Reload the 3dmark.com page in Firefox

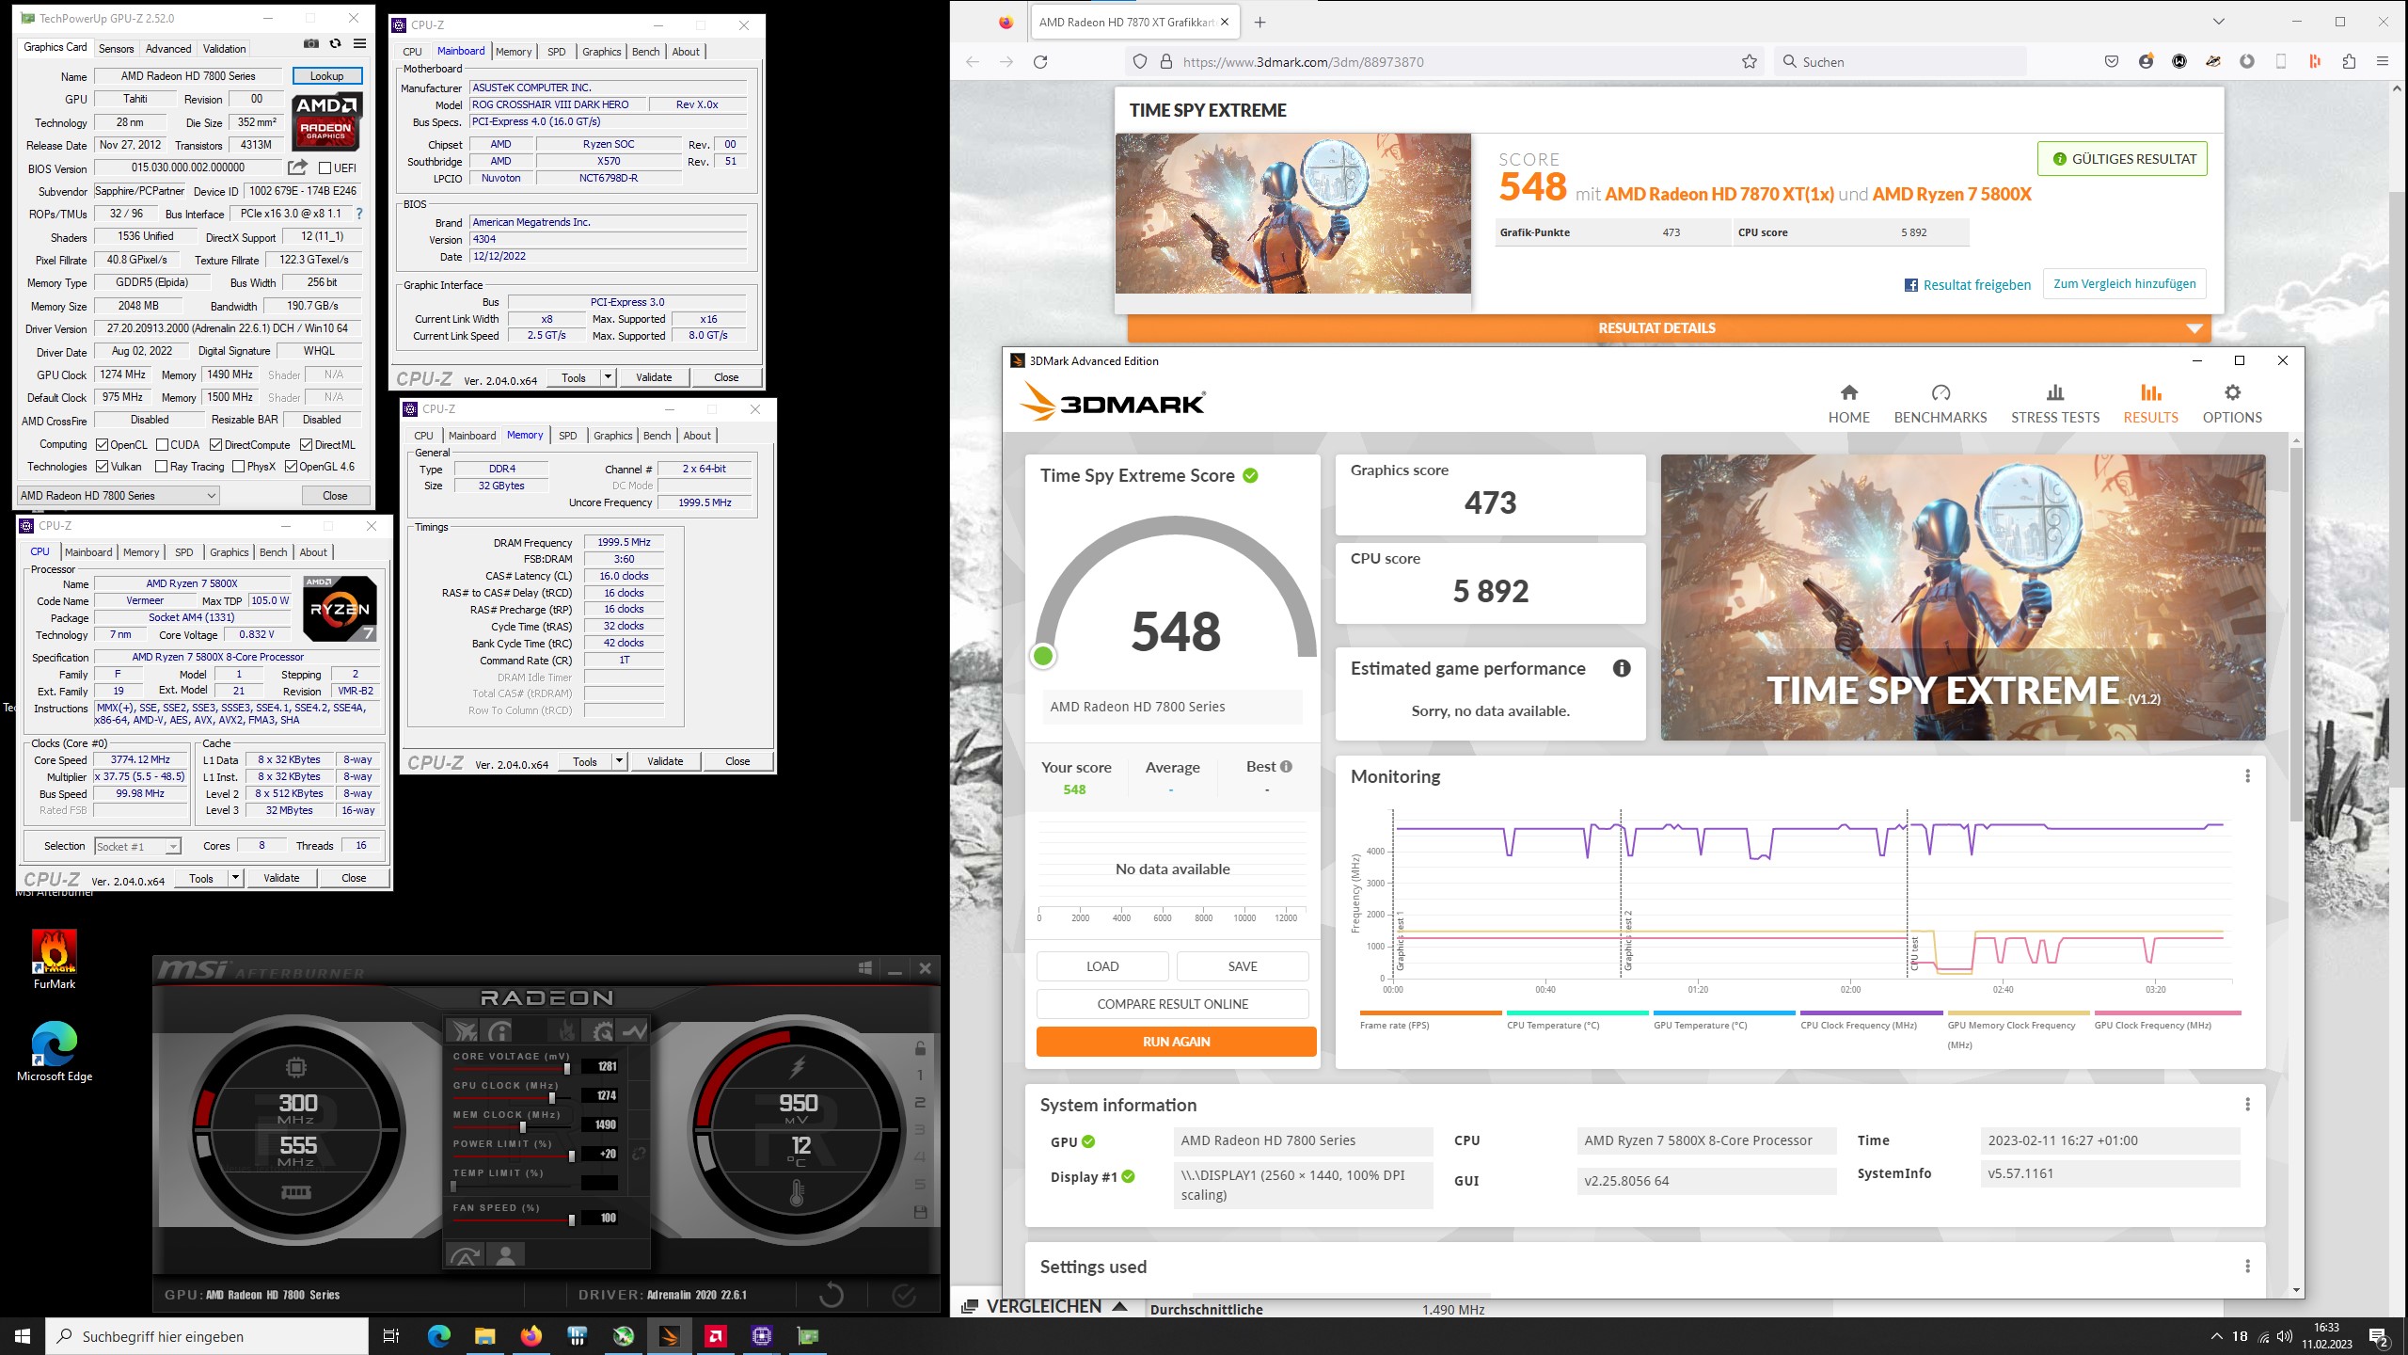click(x=1040, y=61)
